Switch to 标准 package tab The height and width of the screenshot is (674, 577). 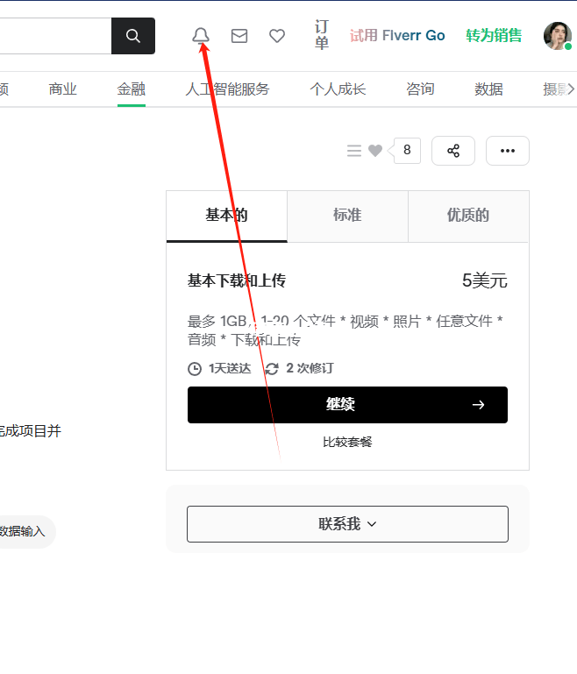click(347, 216)
